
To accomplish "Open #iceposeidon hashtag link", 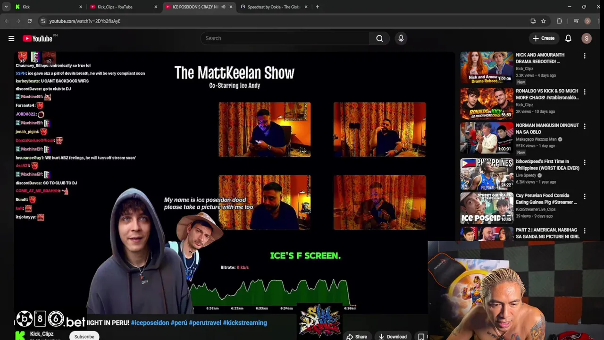I will coord(150,323).
